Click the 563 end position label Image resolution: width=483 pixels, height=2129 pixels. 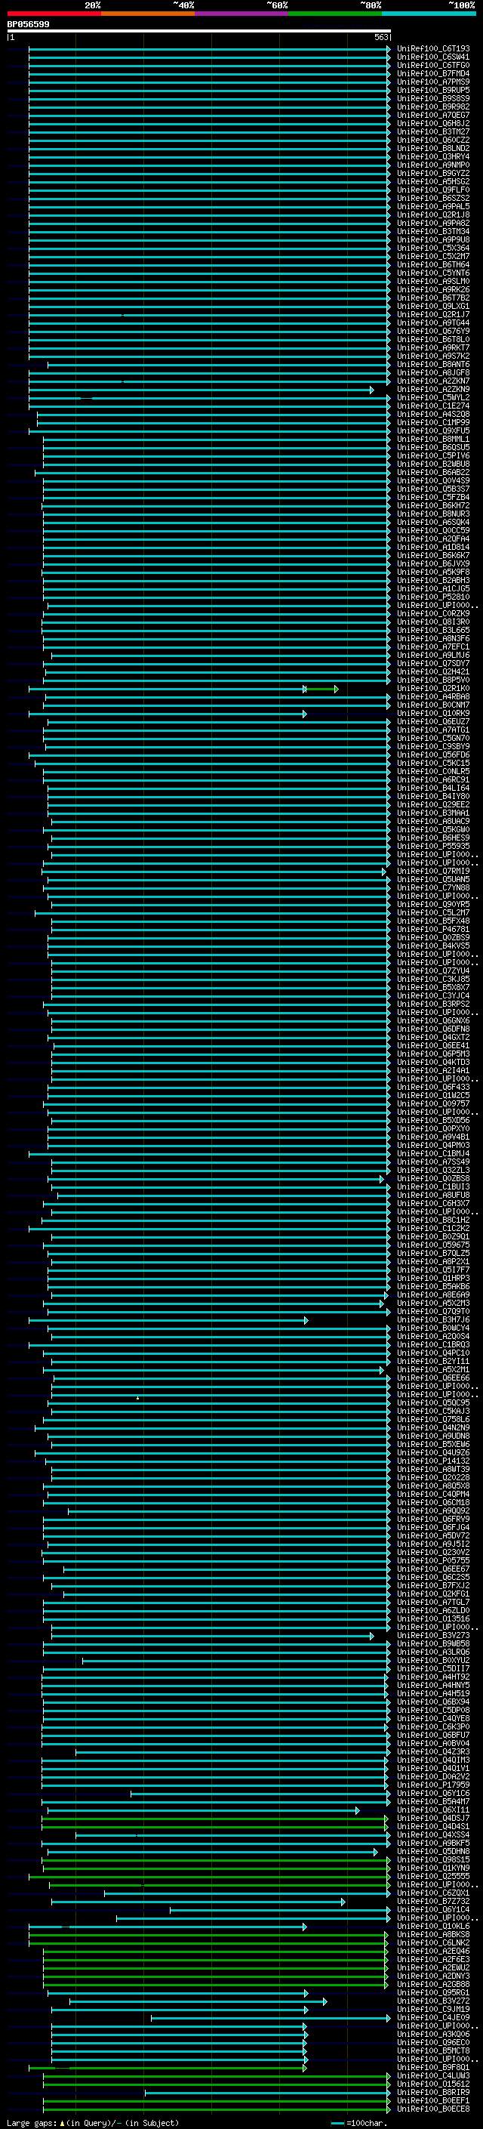tap(380, 37)
